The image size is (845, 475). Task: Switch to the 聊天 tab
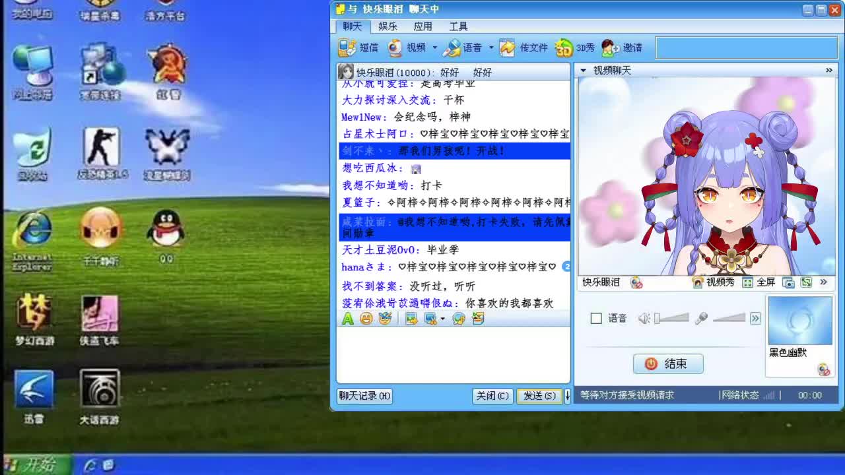[352, 26]
